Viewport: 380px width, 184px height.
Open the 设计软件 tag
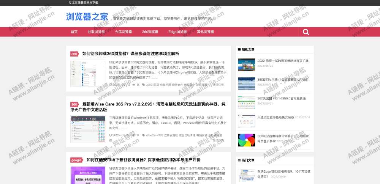click(177, 85)
